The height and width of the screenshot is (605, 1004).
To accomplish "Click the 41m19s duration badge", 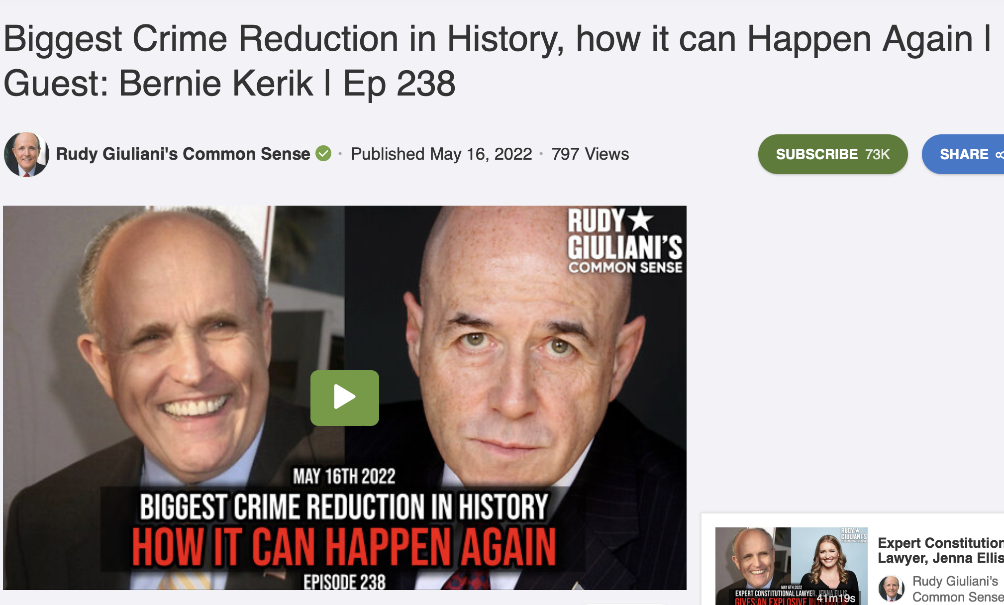I will click(x=836, y=598).
